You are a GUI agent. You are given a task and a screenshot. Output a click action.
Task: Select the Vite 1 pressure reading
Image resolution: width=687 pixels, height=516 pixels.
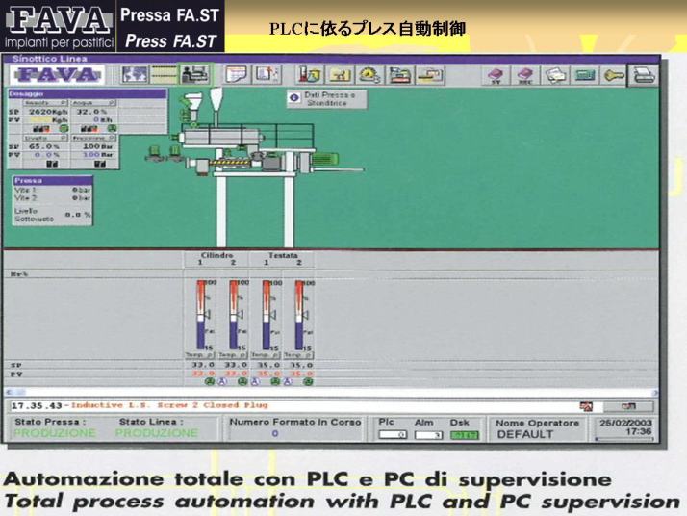pos(81,190)
